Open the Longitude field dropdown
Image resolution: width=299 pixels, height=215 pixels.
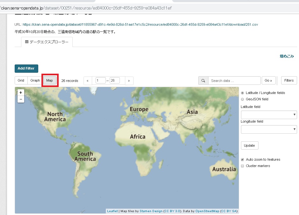click(269, 129)
